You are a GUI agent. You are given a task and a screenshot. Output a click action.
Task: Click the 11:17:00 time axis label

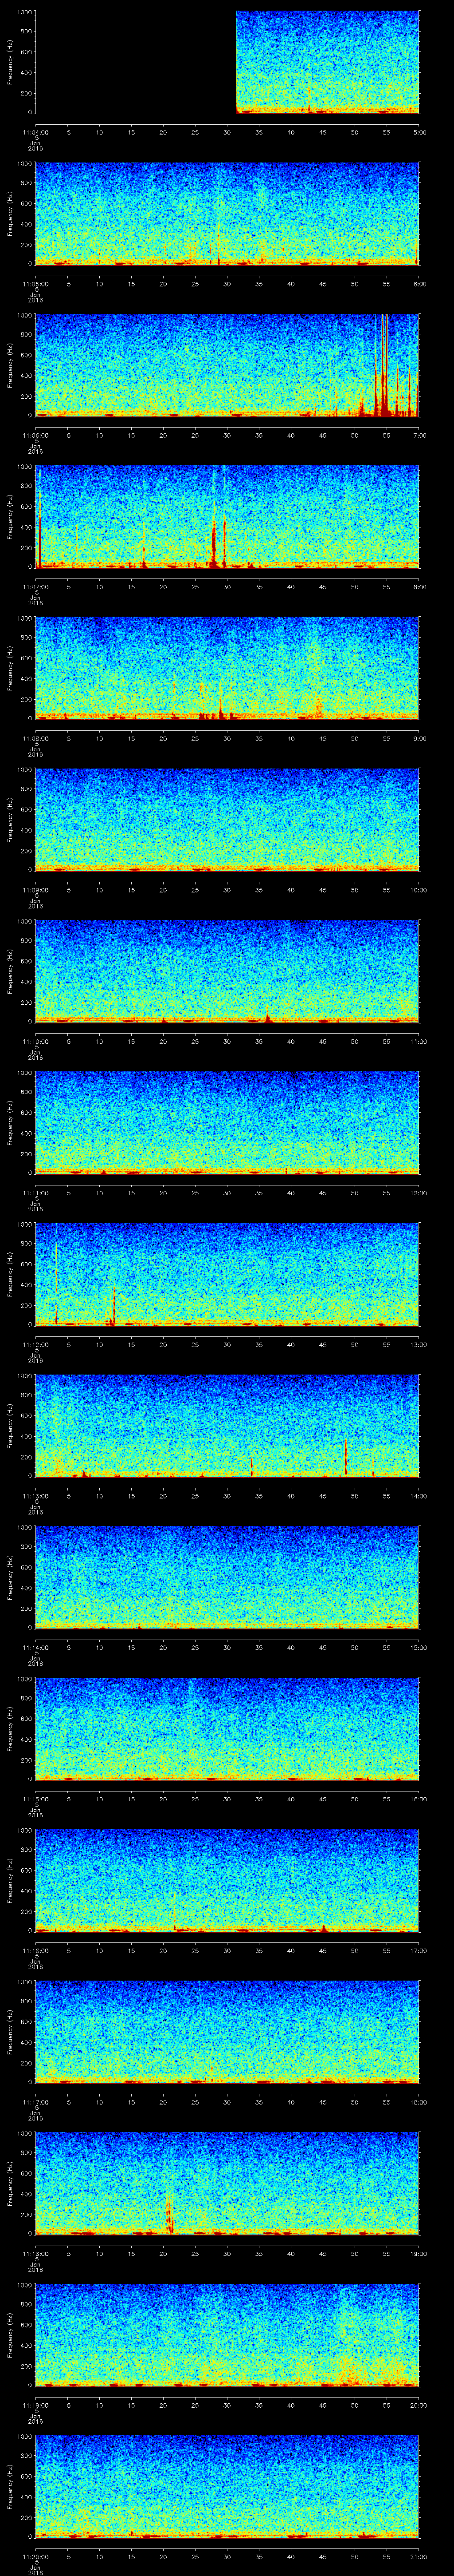click(x=36, y=2102)
